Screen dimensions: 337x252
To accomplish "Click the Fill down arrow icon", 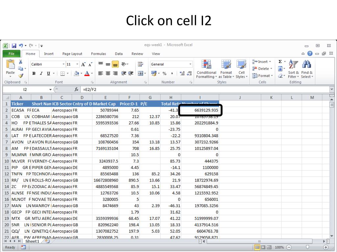I will (x=280, y=69).
